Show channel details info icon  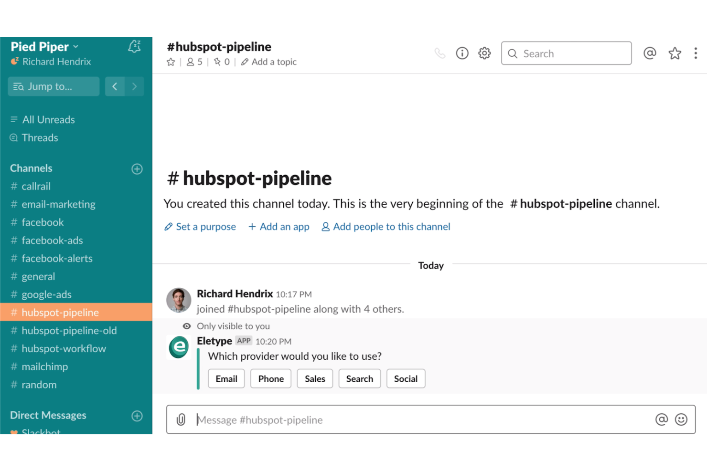[462, 53]
